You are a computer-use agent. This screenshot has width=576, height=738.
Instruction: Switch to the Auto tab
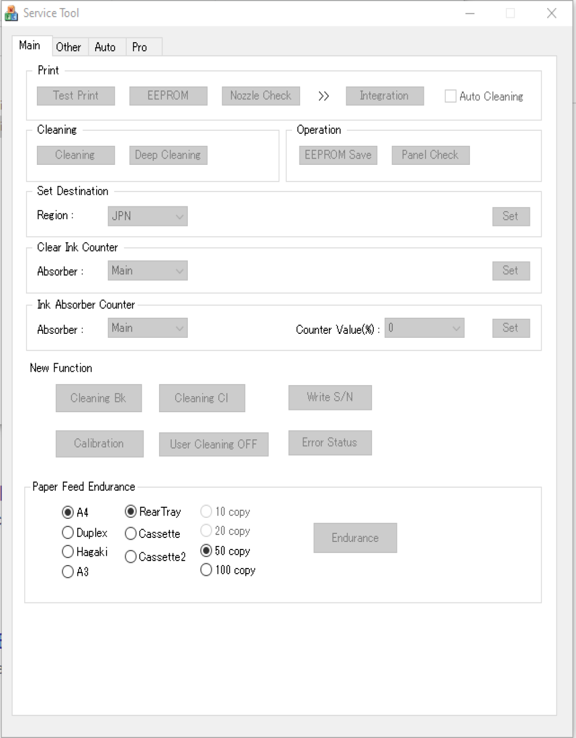pyautogui.click(x=105, y=47)
